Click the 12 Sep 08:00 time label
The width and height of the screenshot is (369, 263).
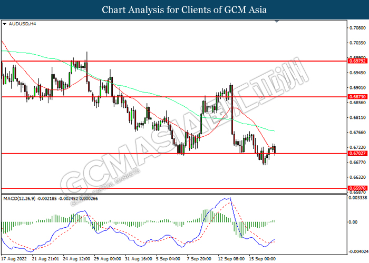tap(231, 259)
